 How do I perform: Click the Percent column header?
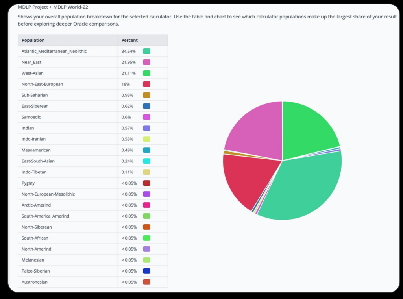pyautogui.click(x=142, y=40)
